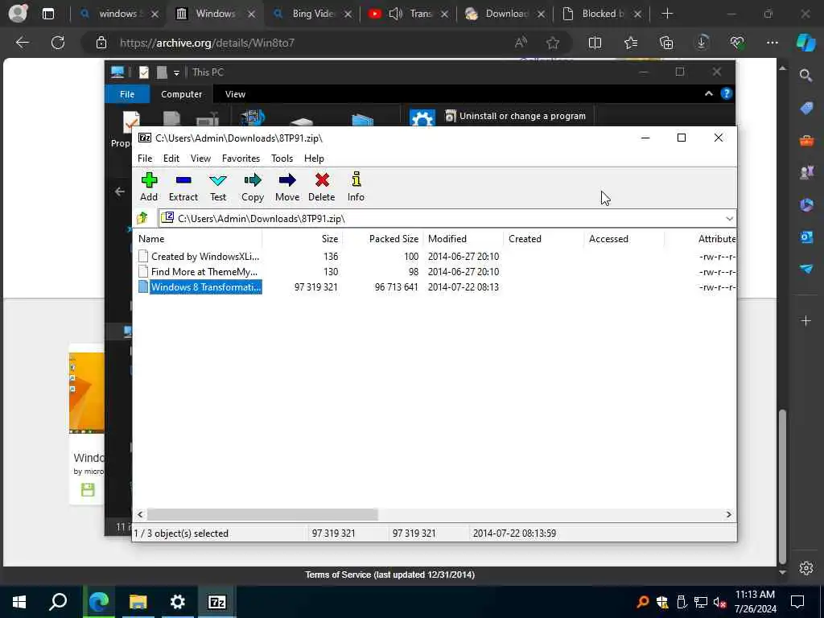This screenshot has height=618, width=824.
Task: Go back in This PC navigation
Action: (119, 192)
